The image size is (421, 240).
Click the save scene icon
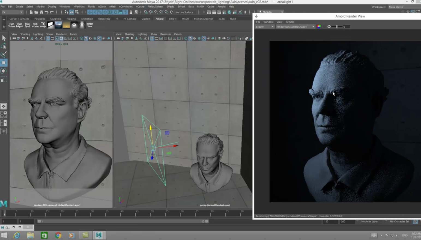click(x=41, y=12)
